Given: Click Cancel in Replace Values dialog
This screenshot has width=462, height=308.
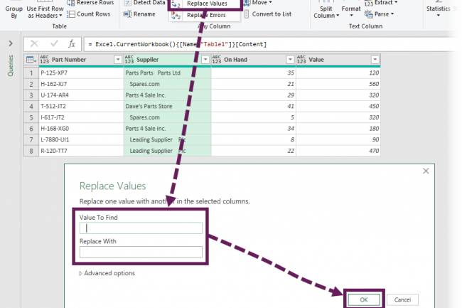Looking at the screenshot, I should point(402,299).
